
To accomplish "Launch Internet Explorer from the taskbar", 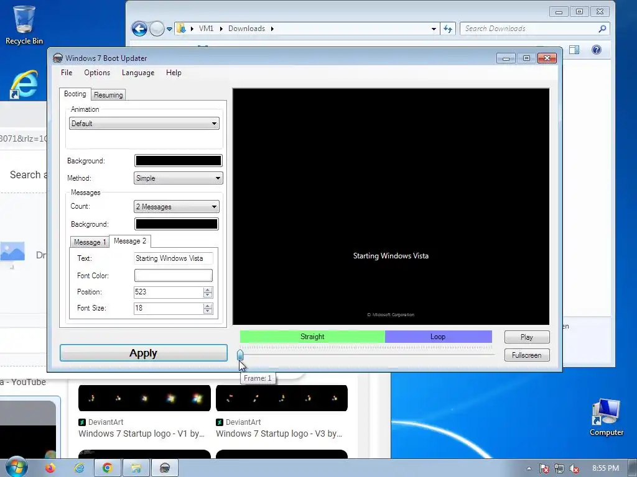I will pos(79,468).
